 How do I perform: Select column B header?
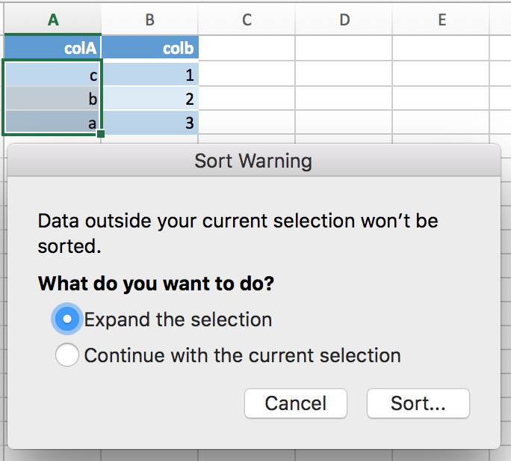[149, 20]
